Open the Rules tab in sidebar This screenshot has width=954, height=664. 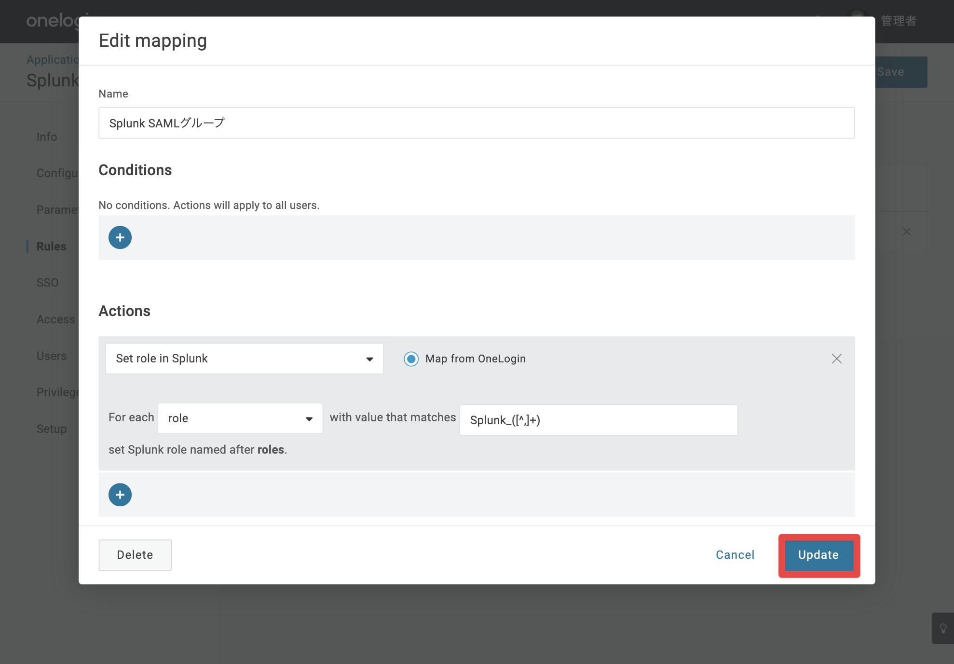[x=51, y=246]
